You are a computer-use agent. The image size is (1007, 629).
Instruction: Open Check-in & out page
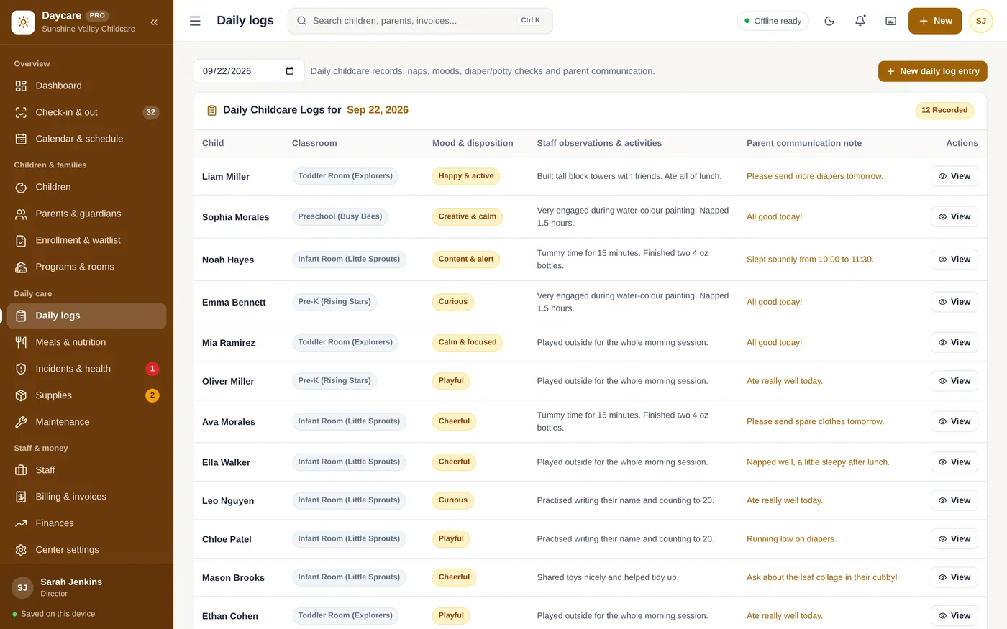tap(86, 112)
